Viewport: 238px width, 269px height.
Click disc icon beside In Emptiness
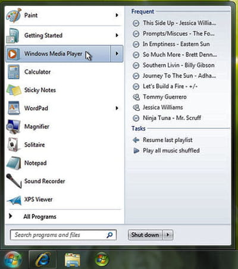pyautogui.click(x=136, y=44)
